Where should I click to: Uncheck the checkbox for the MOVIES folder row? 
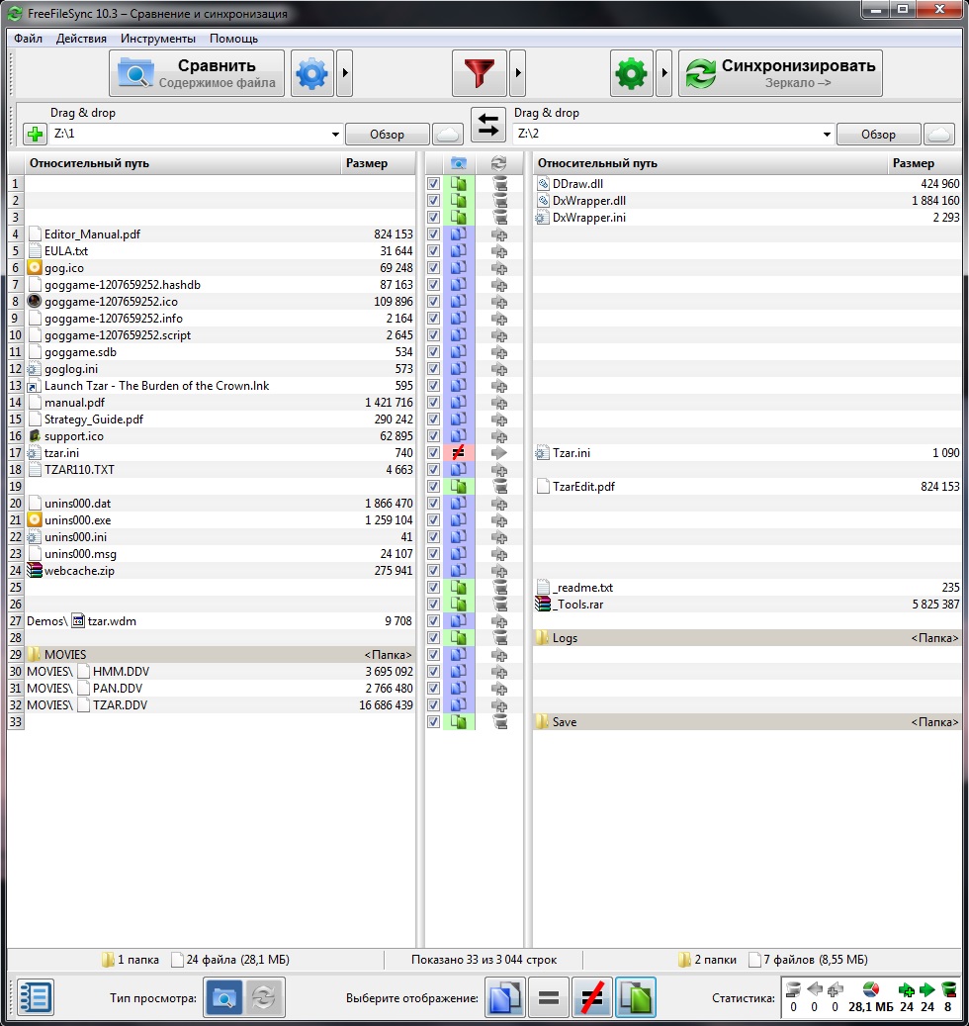click(x=433, y=654)
